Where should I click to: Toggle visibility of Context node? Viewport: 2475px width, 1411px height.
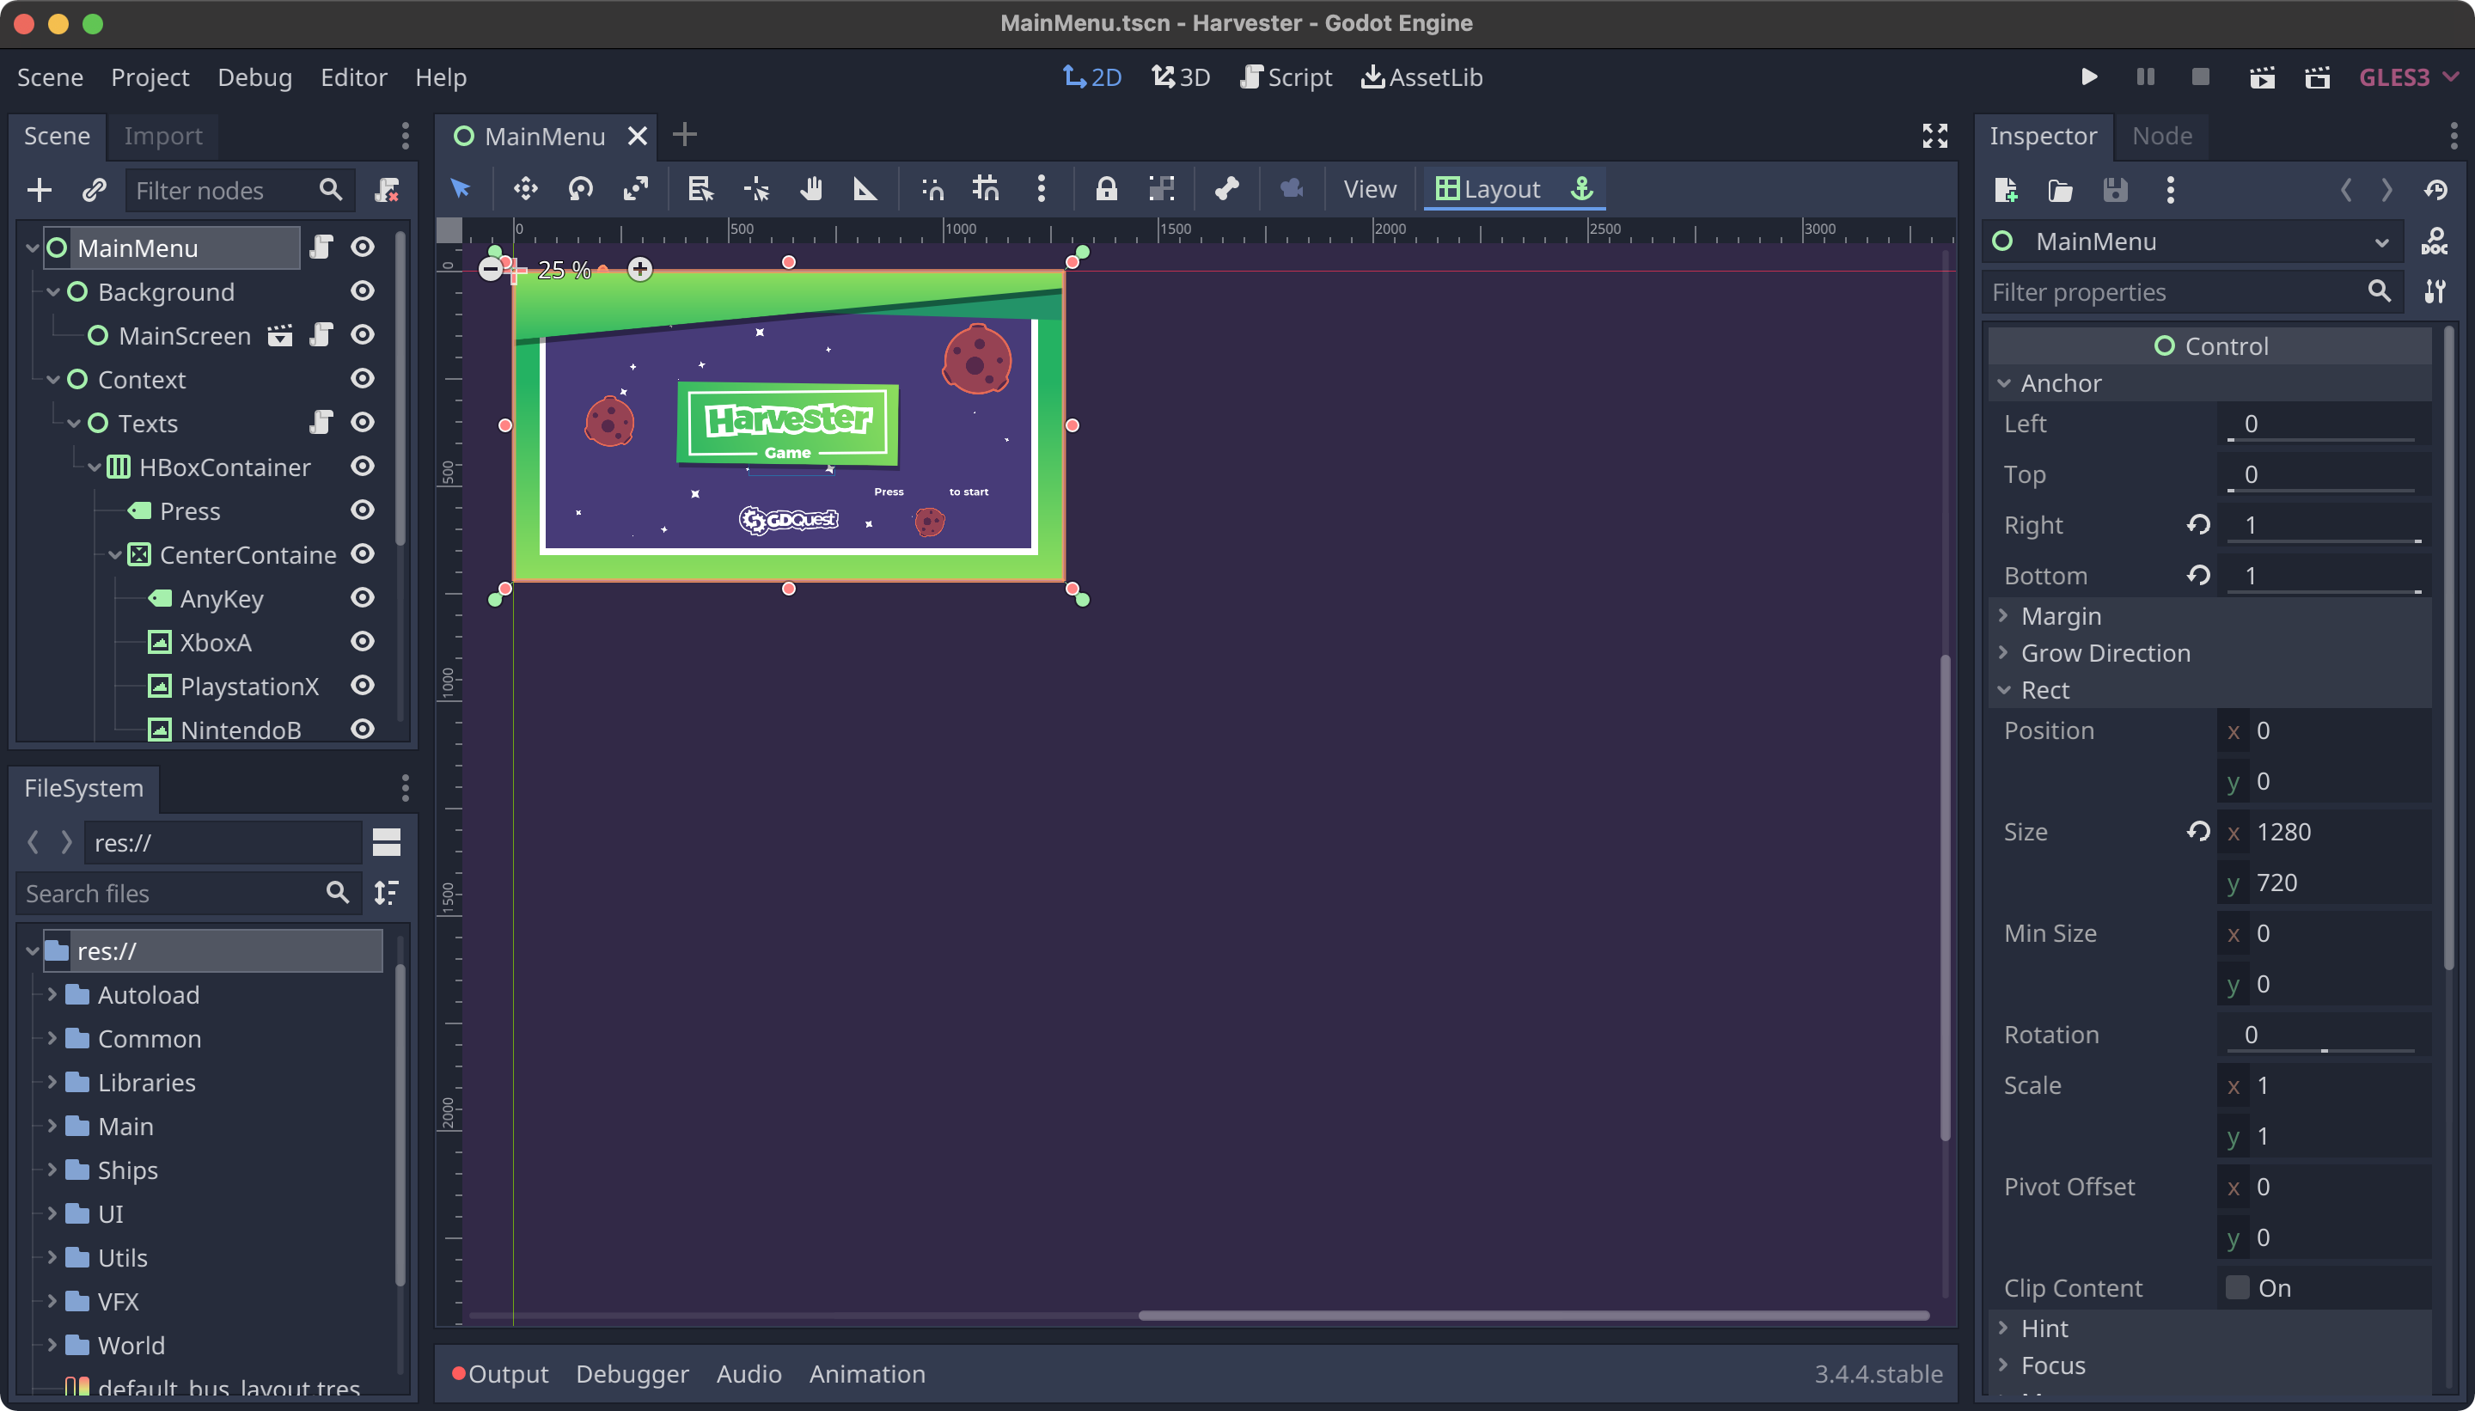pos(362,377)
